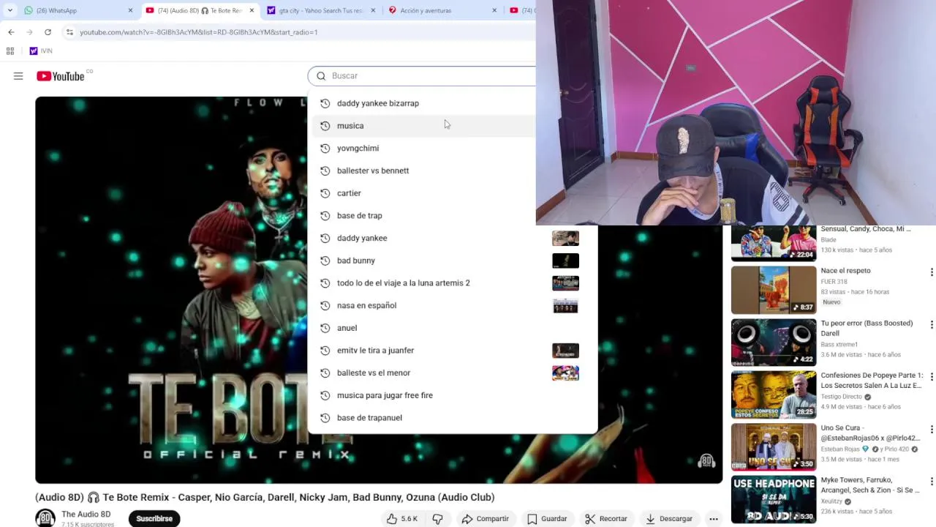Close the Te Bote Remix YouTube tab
The image size is (936, 527).
pyautogui.click(x=252, y=10)
